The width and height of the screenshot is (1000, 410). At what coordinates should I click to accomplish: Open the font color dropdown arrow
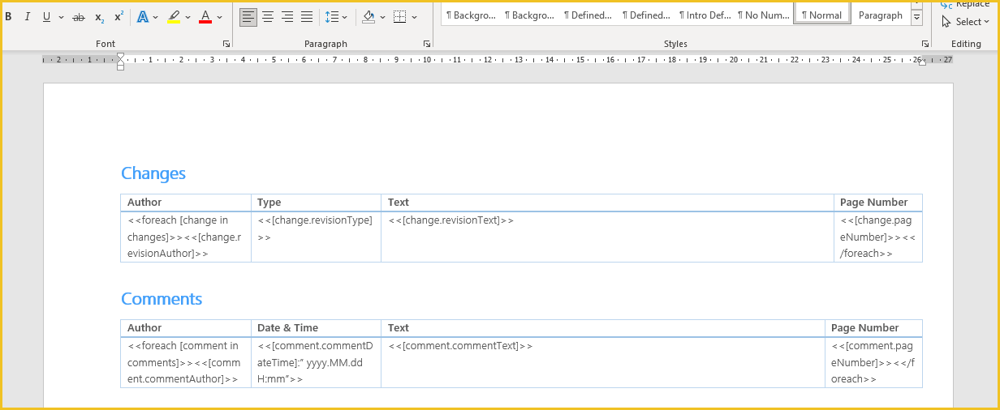click(x=220, y=16)
